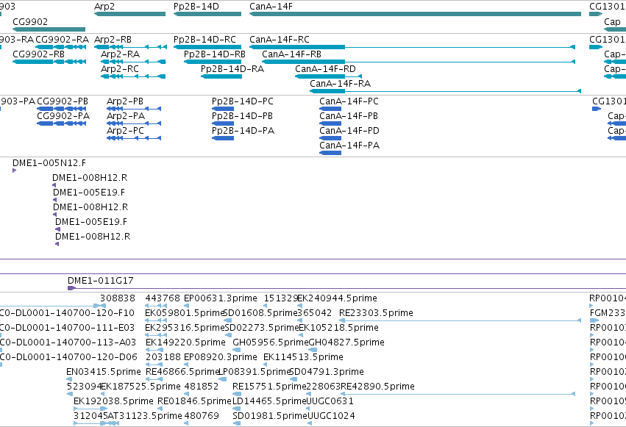Click the Arp2-RA transcript label

tap(120, 54)
